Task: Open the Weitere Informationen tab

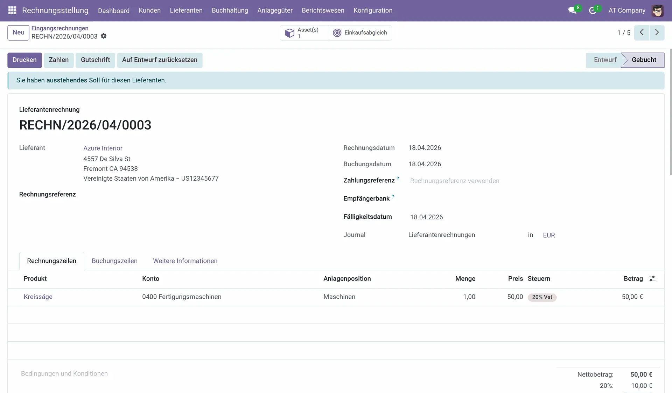Action: pos(185,261)
